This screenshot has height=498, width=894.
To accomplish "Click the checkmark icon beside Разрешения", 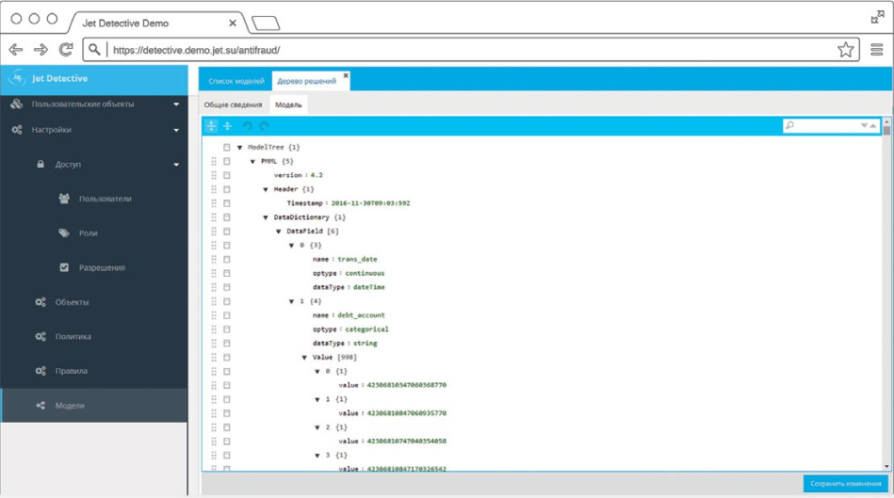I will point(64,267).
